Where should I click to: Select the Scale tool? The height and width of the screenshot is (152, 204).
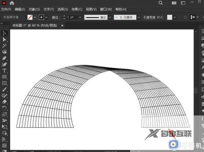(x=4, y=114)
